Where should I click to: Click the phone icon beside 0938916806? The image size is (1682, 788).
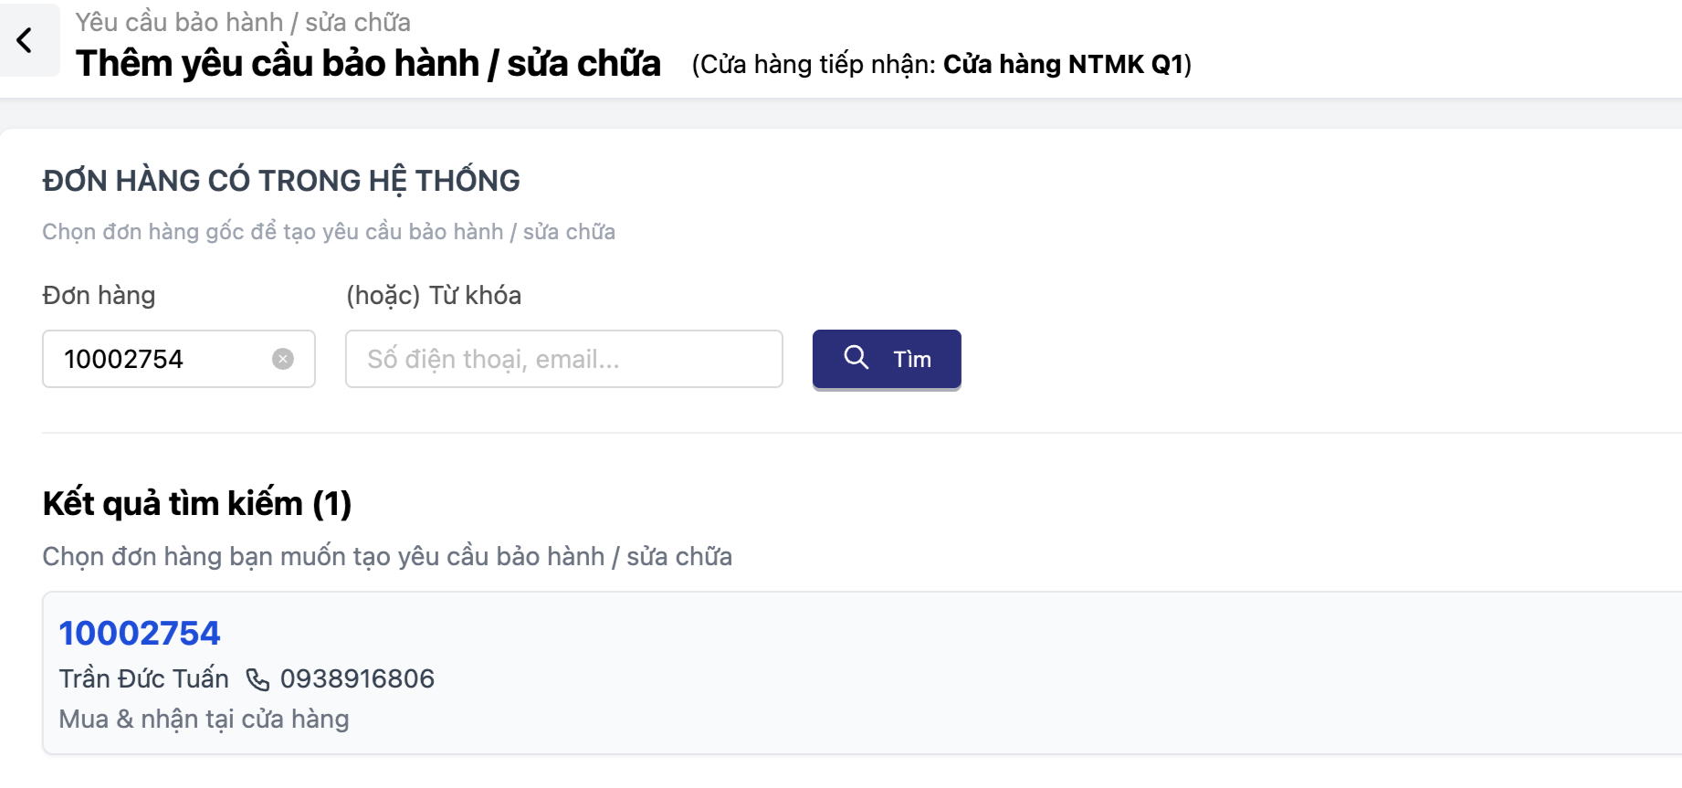coord(258,679)
